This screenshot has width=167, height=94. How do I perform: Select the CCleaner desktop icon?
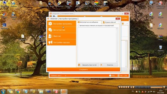4,15
